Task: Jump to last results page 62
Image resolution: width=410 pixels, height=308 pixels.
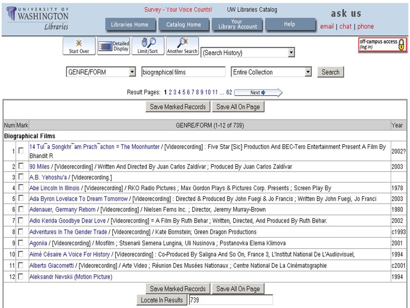Action: pos(229,92)
